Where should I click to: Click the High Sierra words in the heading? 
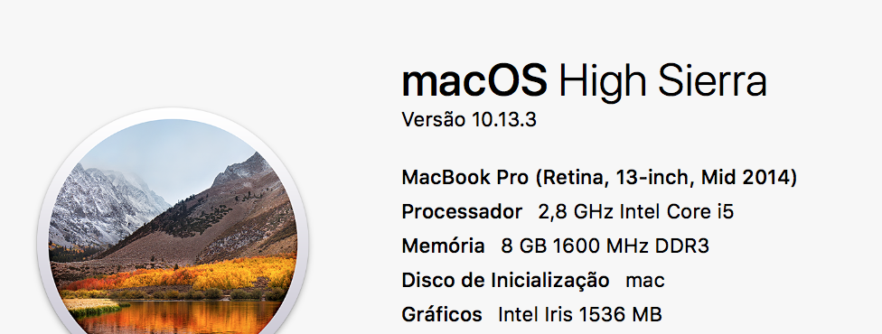[x=662, y=83]
